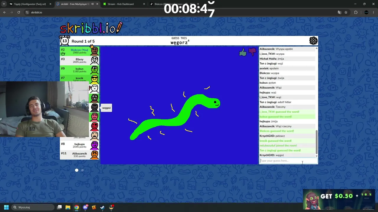Click hejkupa 2045 points entry
The image size is (378, 212).
coord(79,145)
